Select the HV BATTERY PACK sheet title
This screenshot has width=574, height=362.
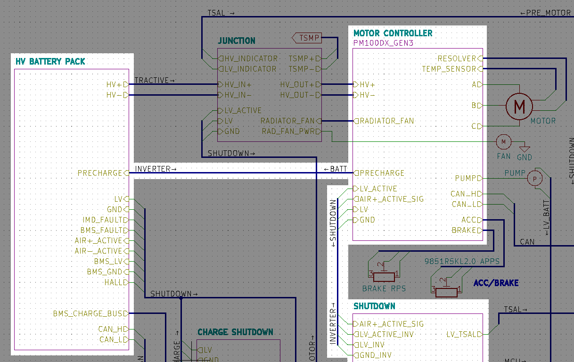tap(50, 62)
